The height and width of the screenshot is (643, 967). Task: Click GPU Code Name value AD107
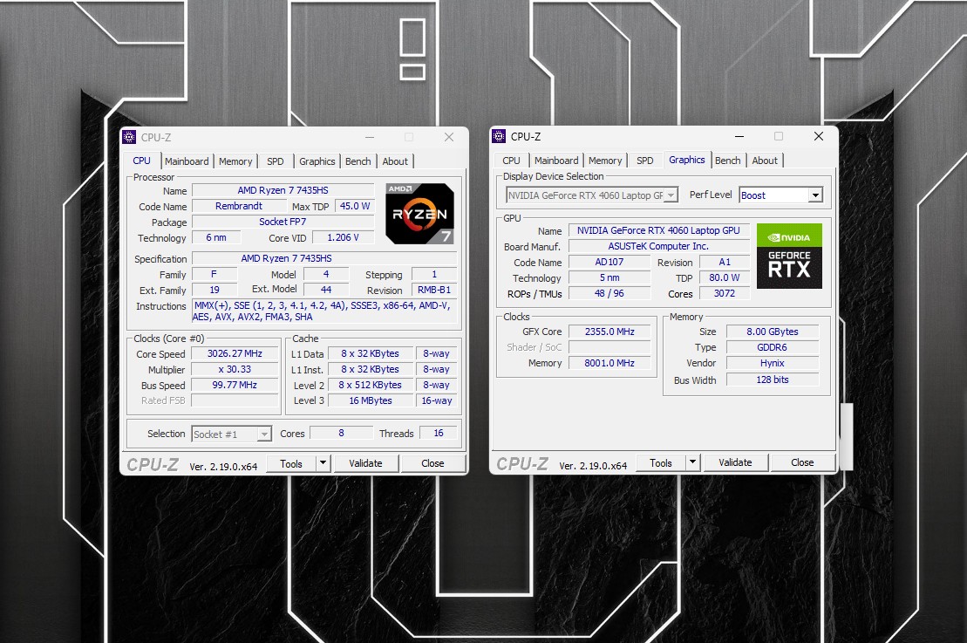[609, 263]
